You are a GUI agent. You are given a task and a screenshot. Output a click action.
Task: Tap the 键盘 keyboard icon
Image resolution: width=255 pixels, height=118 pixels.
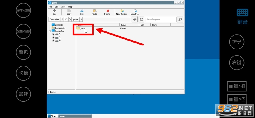(x=243, y=12)
